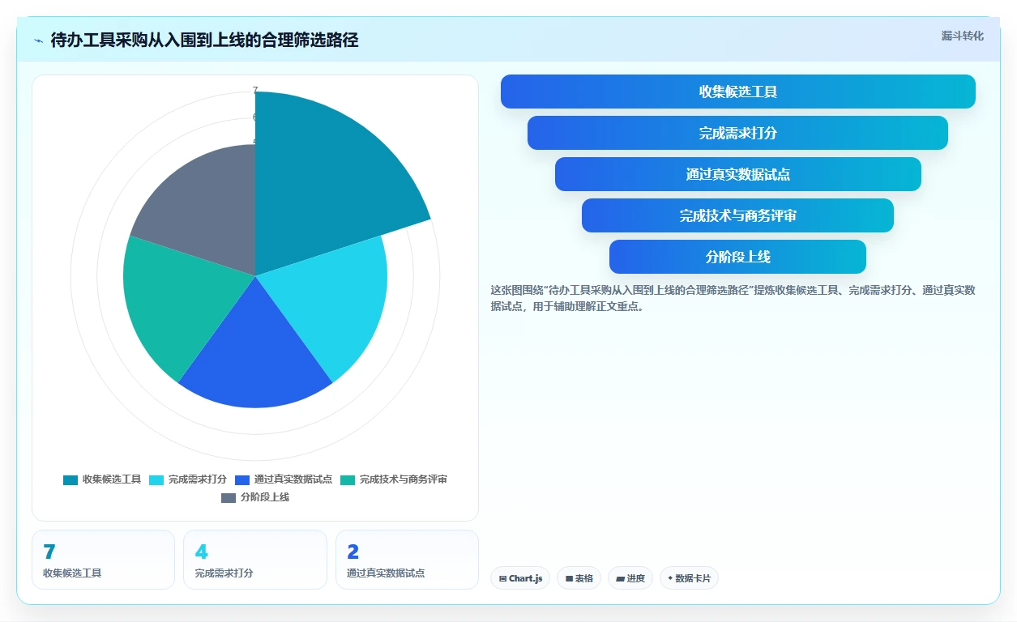
Task: Click the 完成技术与商务评审 legend text
Action: (404, 479)
